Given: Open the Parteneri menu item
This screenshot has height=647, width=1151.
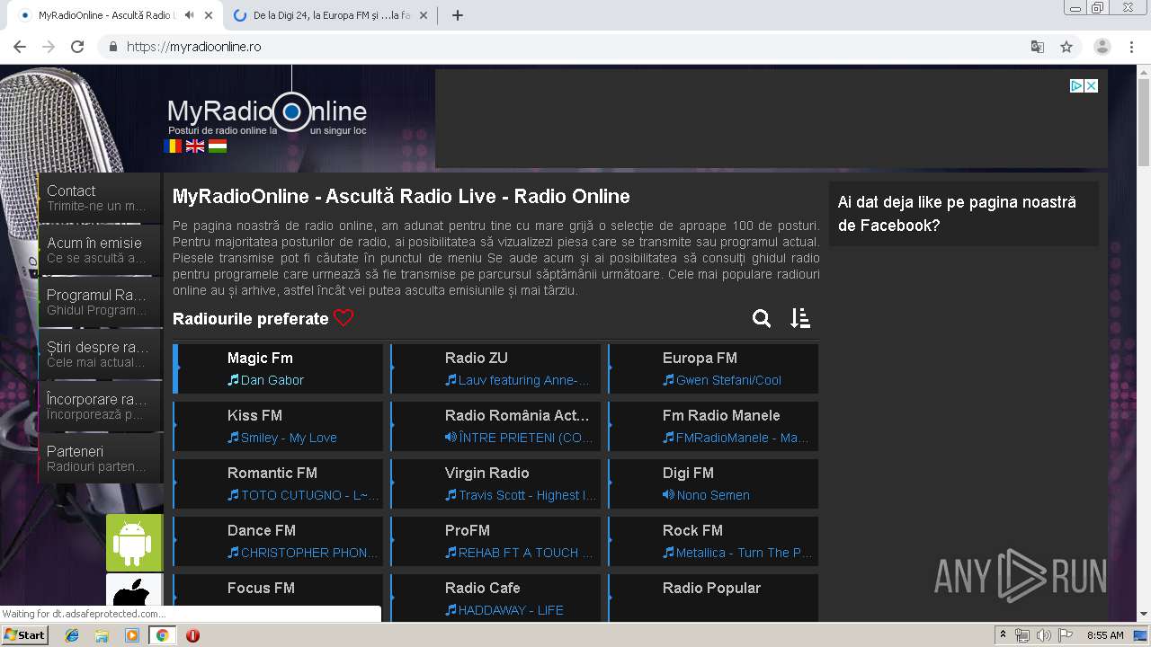Looking at the screenshot, I should point(100,458).
